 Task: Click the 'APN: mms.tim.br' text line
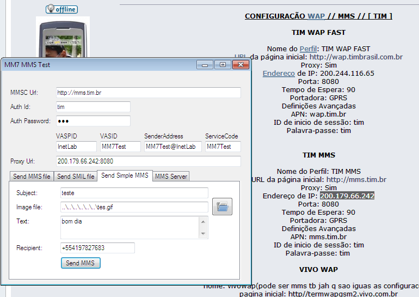(x=318, y=237)
